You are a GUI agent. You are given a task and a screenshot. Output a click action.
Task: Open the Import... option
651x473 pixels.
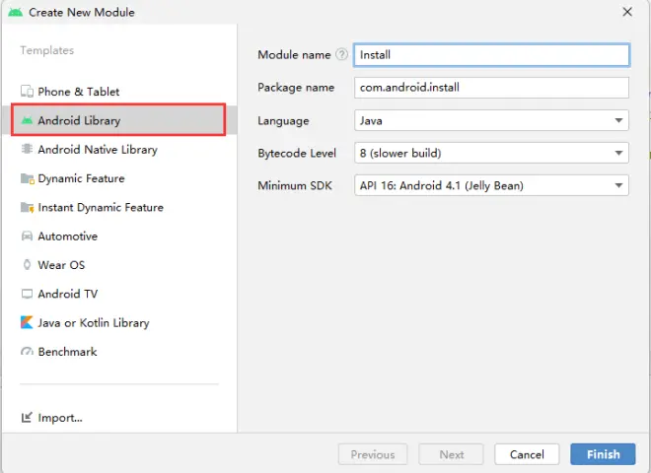click(x=52, y=418)
